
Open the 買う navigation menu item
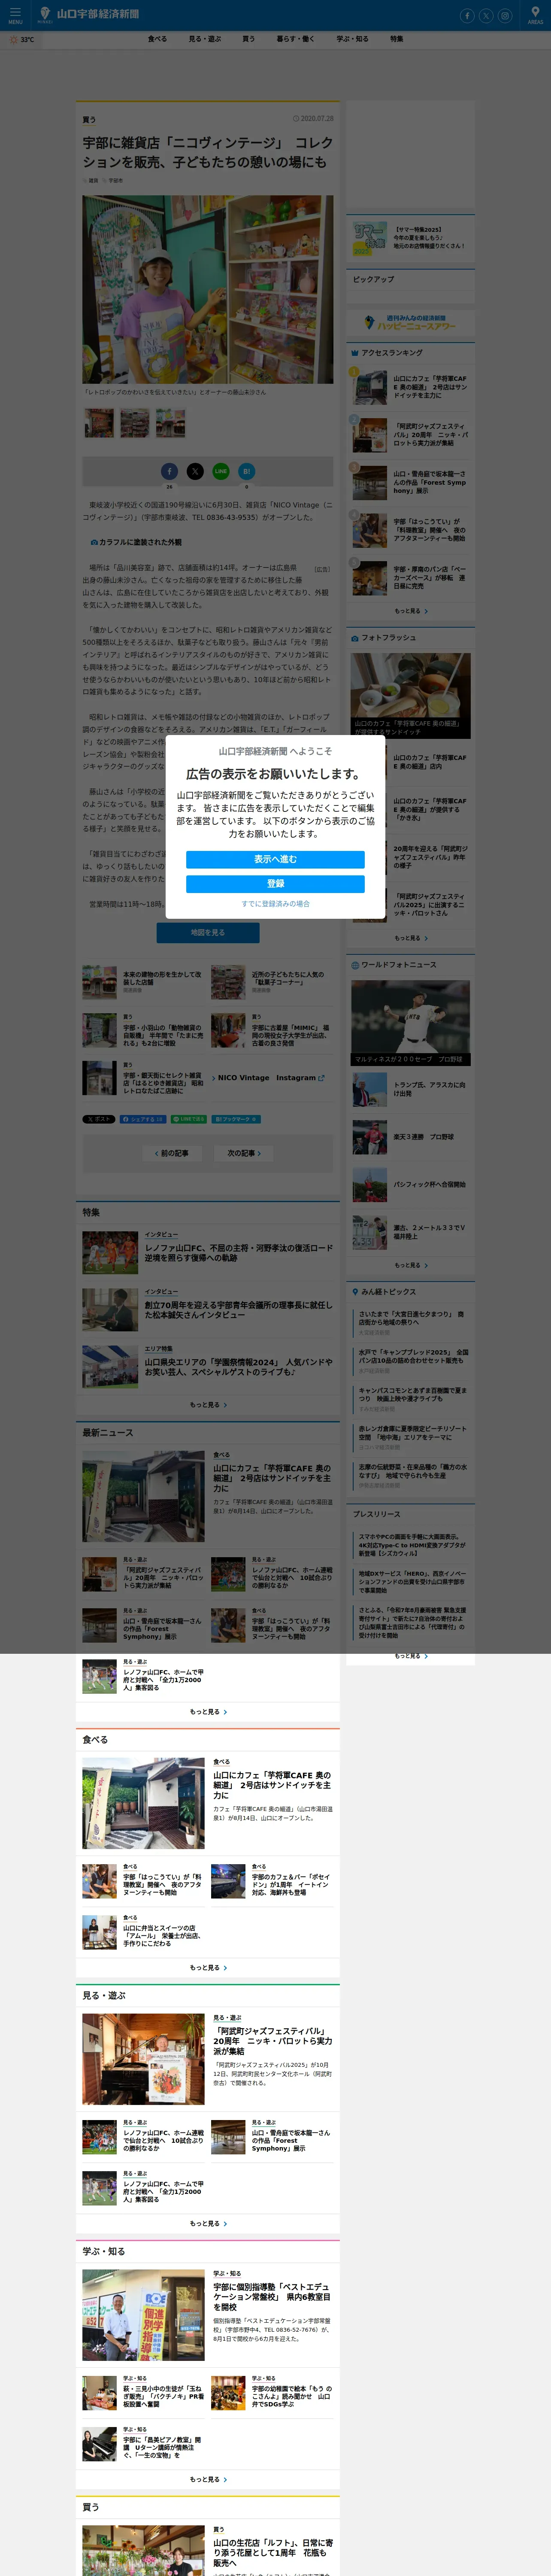[248, 39]
